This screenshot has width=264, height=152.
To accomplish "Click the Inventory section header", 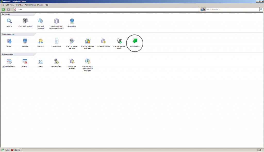I will click(6, 14).
